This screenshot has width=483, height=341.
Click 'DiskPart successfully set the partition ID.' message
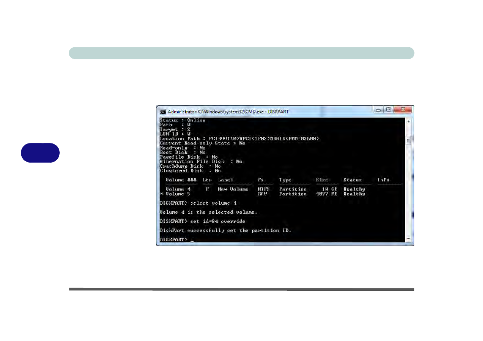click(225, 231)
